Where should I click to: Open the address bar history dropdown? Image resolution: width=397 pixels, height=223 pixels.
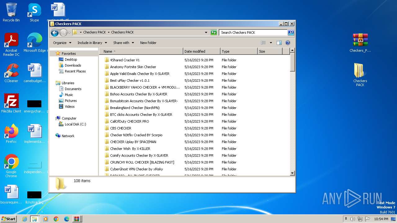click(x=206, y=33)
